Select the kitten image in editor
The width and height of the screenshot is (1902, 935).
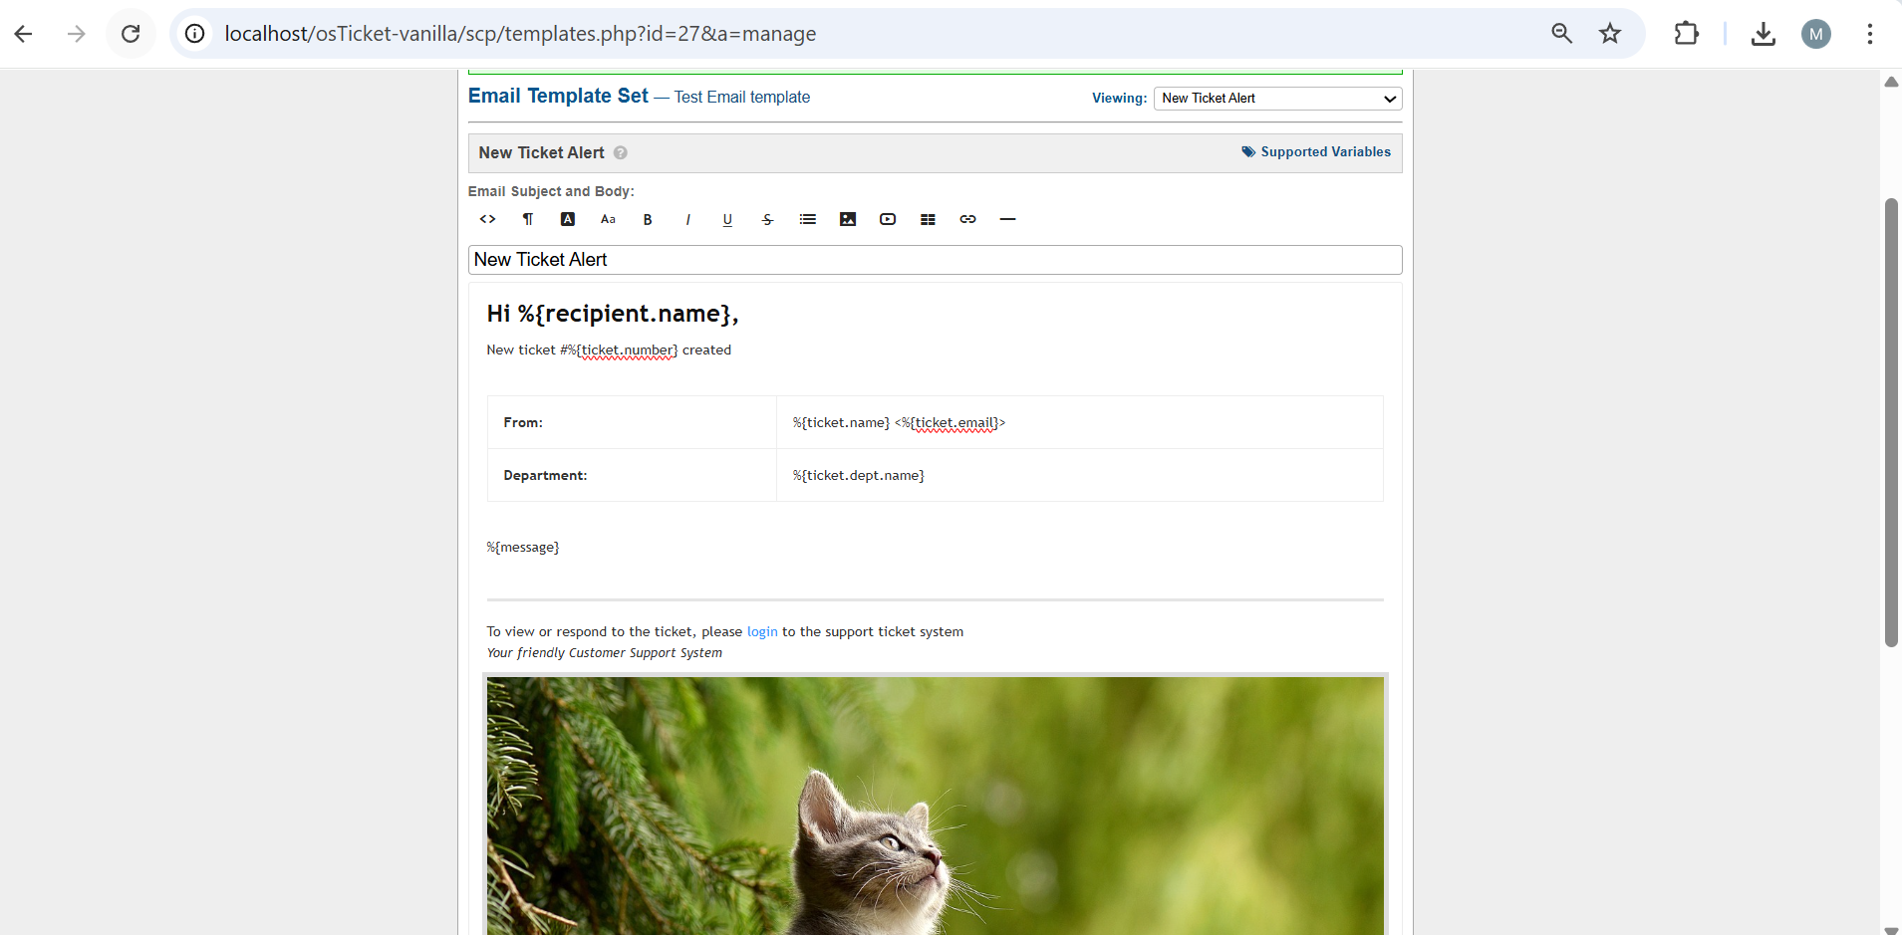935,805
